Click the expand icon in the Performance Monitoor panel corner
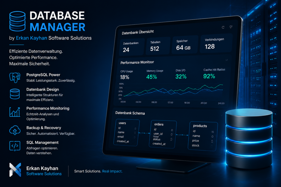281x187 pixels. point(227,60)
